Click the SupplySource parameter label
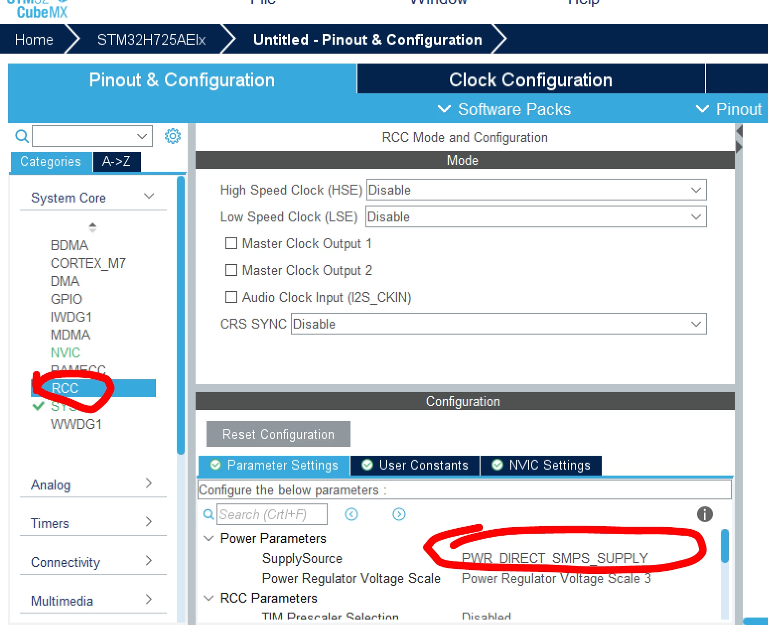 click(x=302, y=558)
